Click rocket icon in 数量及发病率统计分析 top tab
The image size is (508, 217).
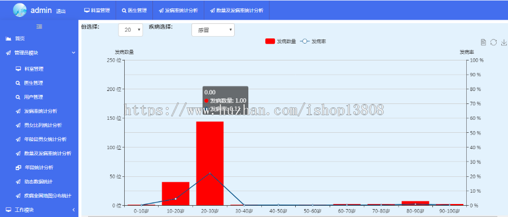212,10
